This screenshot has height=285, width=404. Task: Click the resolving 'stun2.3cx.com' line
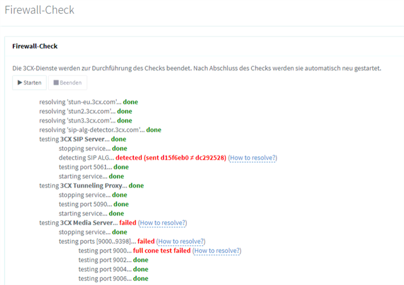[86, 111]
